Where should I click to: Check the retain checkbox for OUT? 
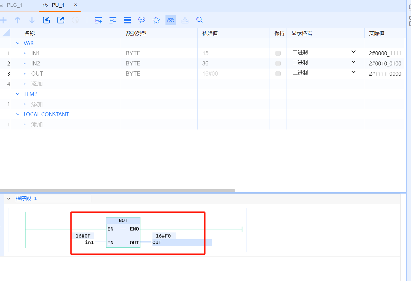coord(278,74)
